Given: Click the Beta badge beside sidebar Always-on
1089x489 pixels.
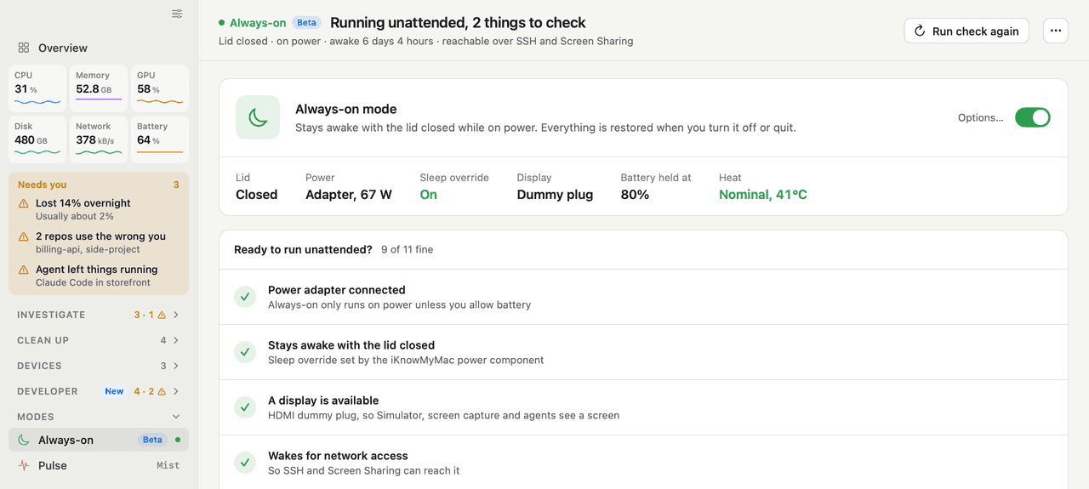Looking at the screenshot, I should [152, 440].
